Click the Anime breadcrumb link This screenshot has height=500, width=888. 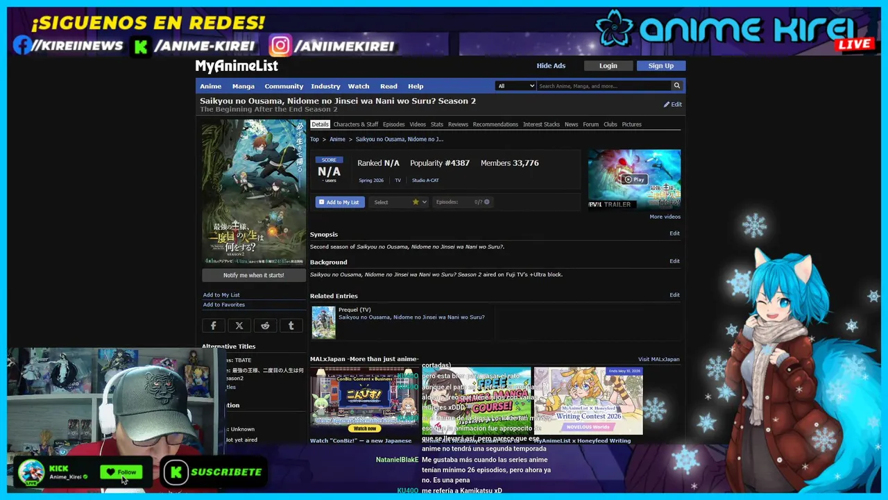[x=337, y=140]
